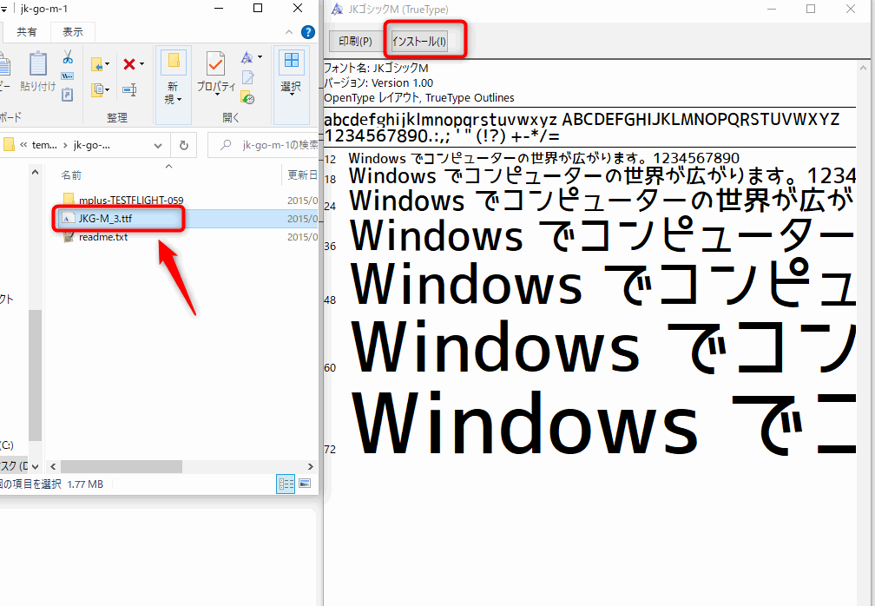
Task: Click the << breadcrumb overflow chevron
Action: [23, 145]
